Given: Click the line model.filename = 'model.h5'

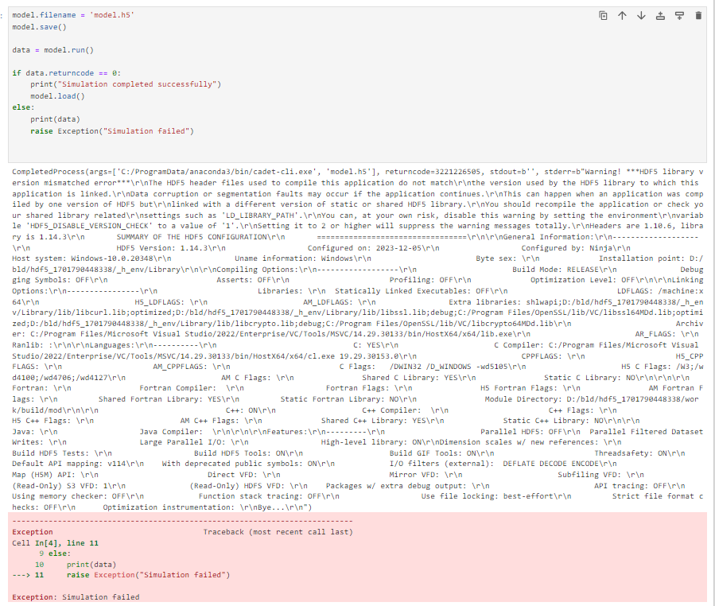Looking at the screenshot, I should point(73,15).
